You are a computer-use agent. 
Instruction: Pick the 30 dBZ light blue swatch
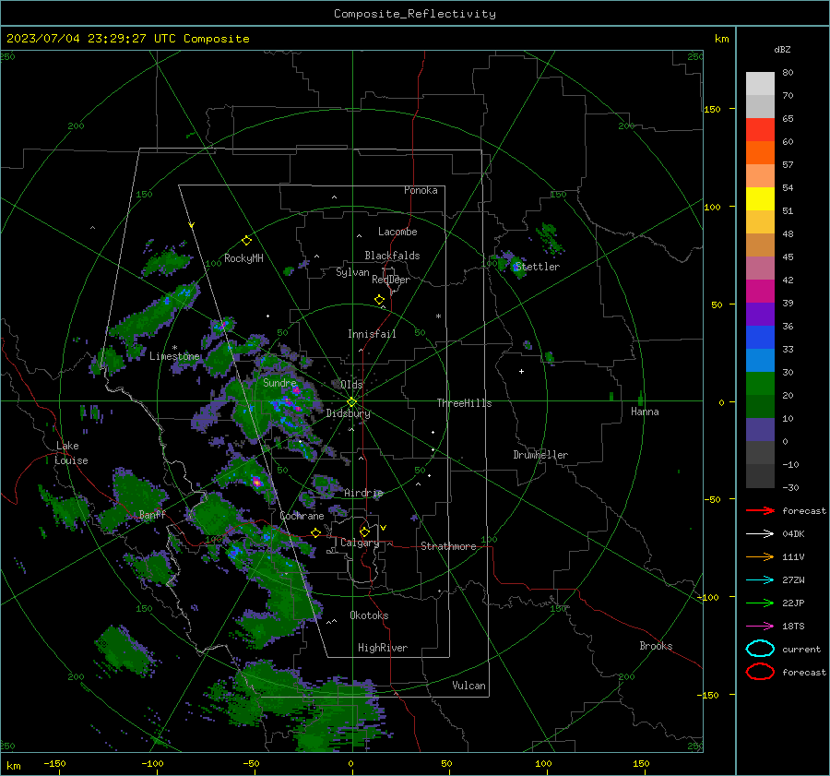point(760,360)
